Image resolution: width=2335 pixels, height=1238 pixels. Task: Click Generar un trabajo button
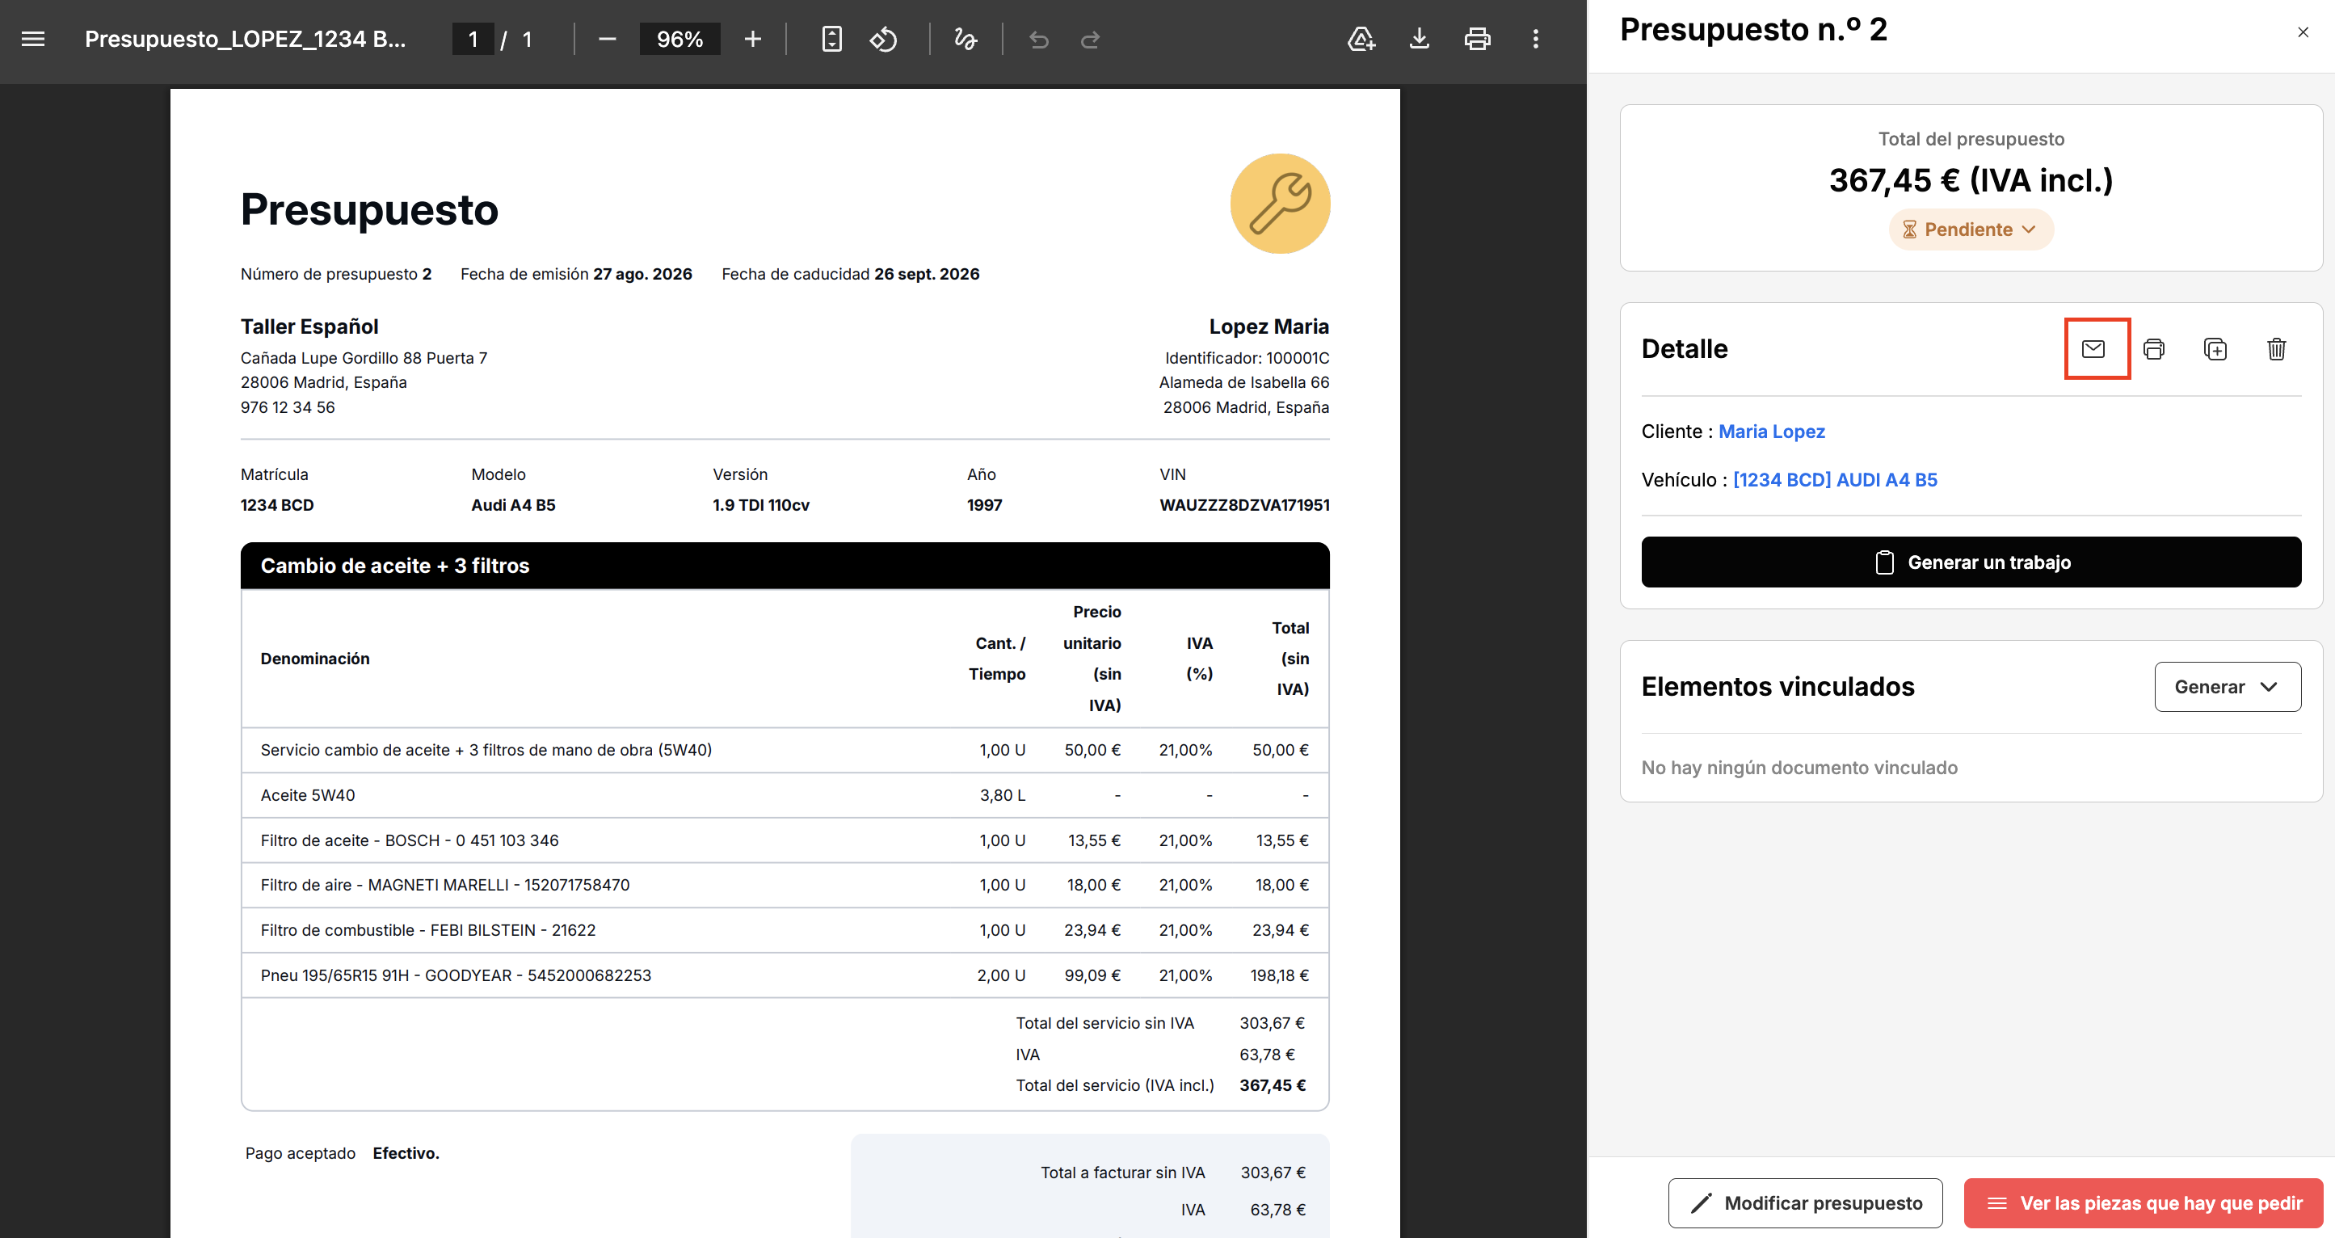[1971, 562]
